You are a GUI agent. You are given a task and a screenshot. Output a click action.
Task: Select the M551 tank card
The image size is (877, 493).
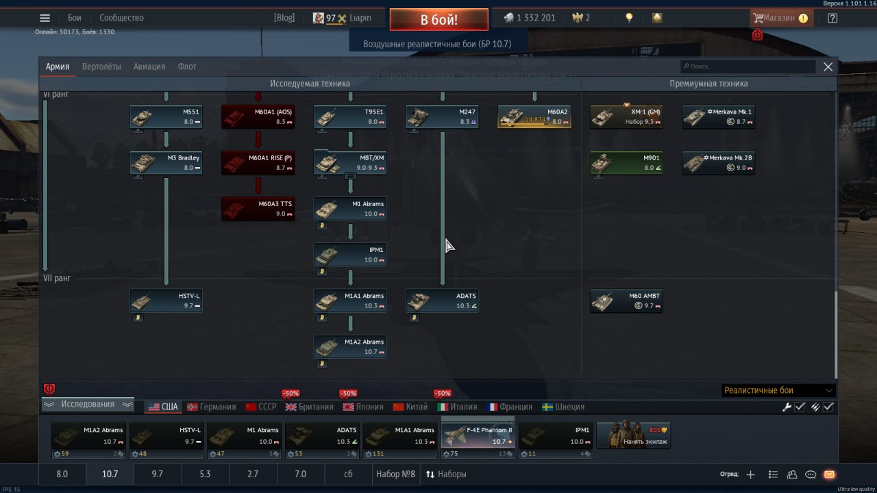tap(166, 116)
